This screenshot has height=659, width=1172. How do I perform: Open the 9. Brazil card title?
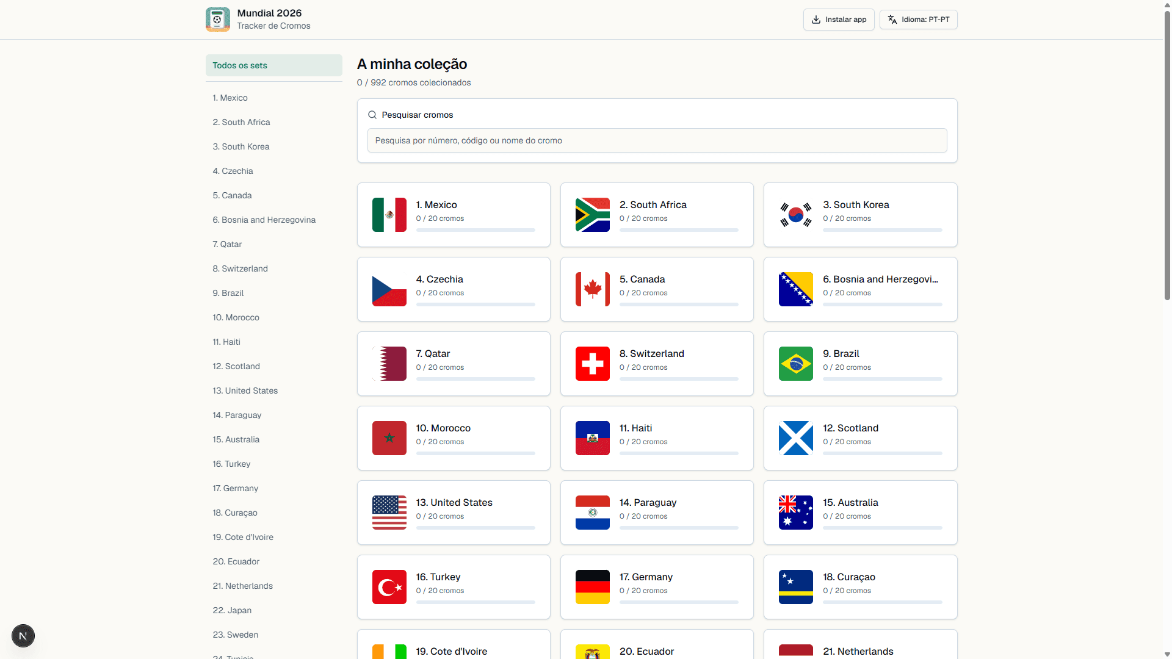coord(841,354)
